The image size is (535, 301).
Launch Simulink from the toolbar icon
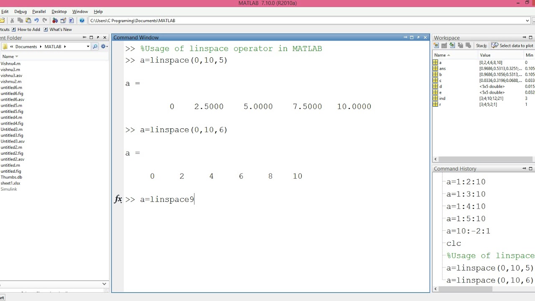click(x=55, y=20)
